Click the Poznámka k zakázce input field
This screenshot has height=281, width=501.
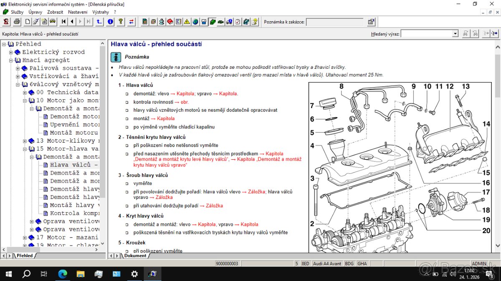335,22
